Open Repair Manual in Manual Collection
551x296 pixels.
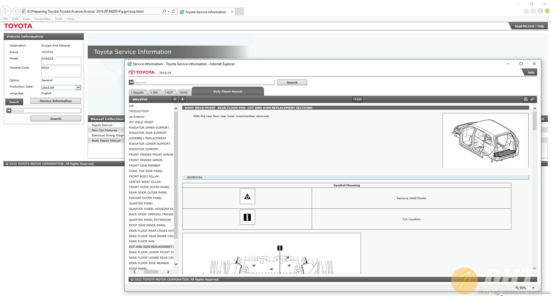click(102, 125)
